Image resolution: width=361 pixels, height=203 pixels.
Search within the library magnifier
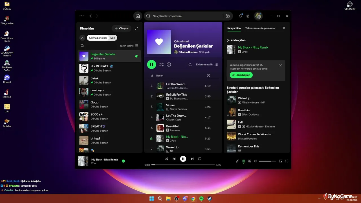click(x=82, y=46)
